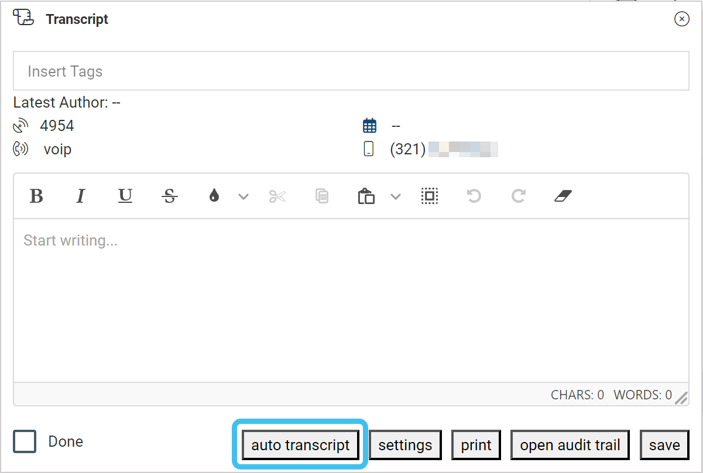
Task: Open transcript settings
Action: pos(405,445)
